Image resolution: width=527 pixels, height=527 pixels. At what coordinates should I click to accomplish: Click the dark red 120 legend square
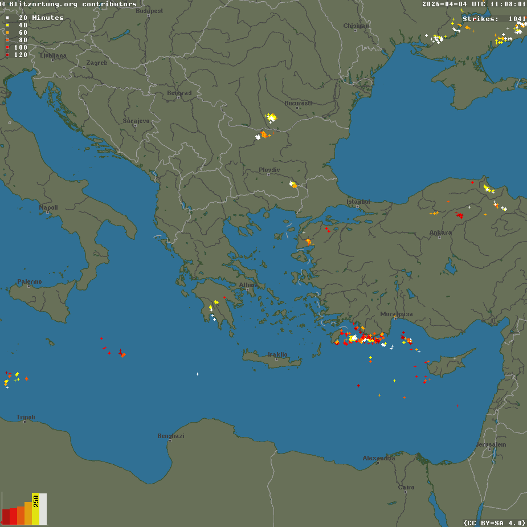7,55
